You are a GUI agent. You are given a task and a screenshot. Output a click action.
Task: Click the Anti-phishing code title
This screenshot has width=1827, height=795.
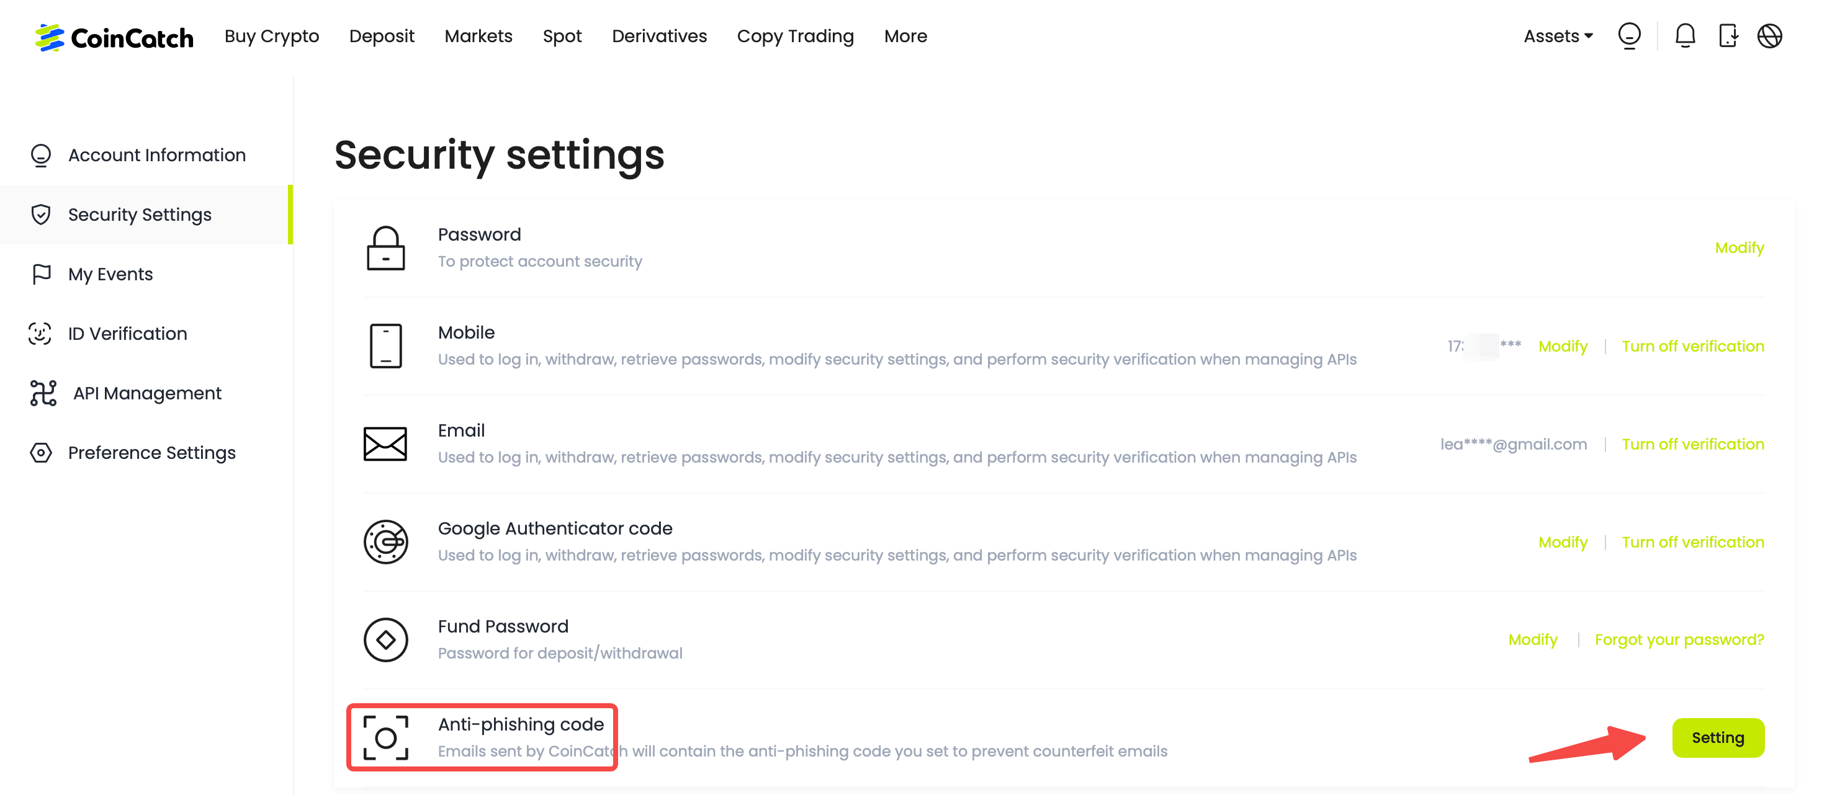[521, 724]
